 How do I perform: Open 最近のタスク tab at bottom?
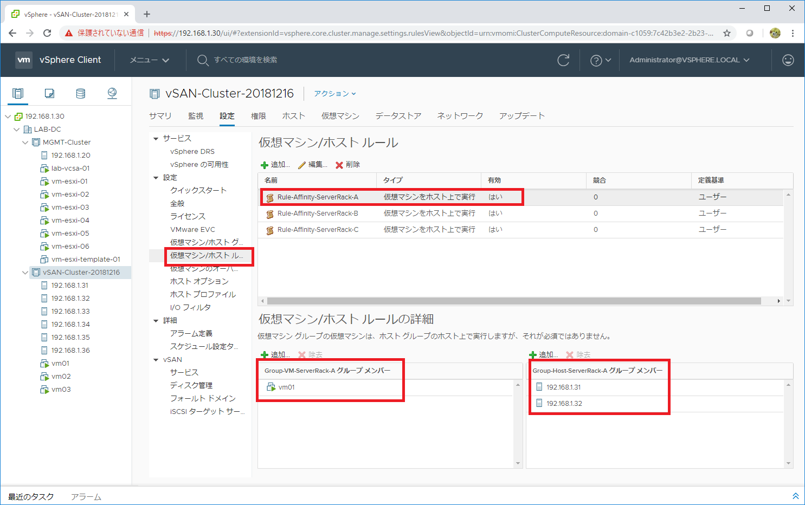(x=31, y=497)
